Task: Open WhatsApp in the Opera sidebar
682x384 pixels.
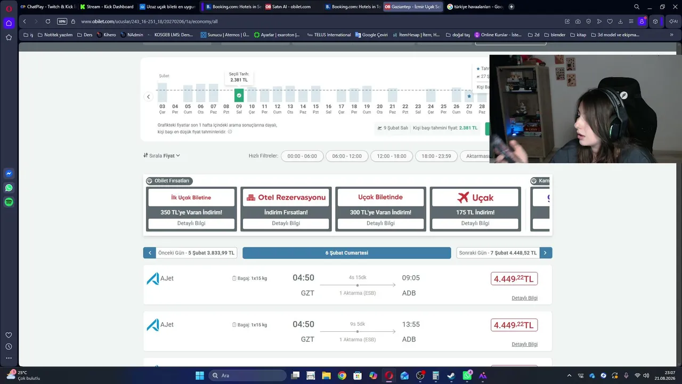Action: (x=9, y=188)
